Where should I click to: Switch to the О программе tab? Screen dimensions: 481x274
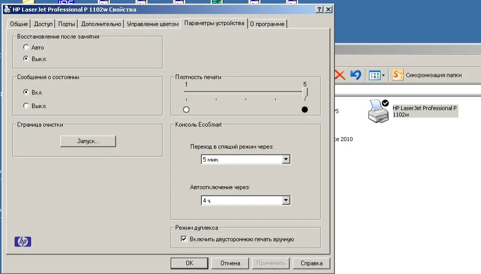tap(267, 24)
